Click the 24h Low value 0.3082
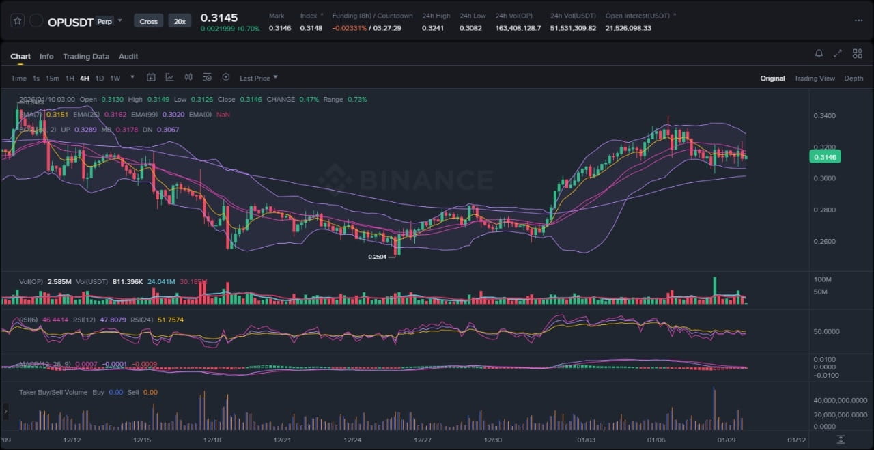874x450 pixels. pos(470,28)
